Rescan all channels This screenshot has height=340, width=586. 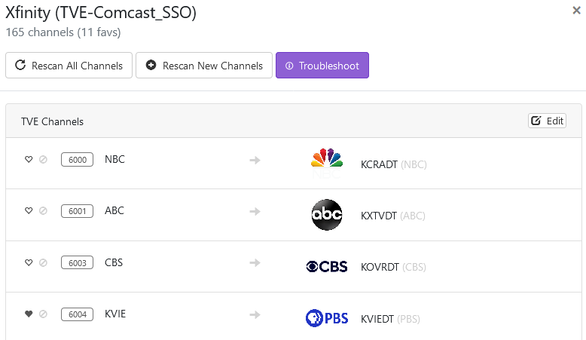(x=69, y=66)
